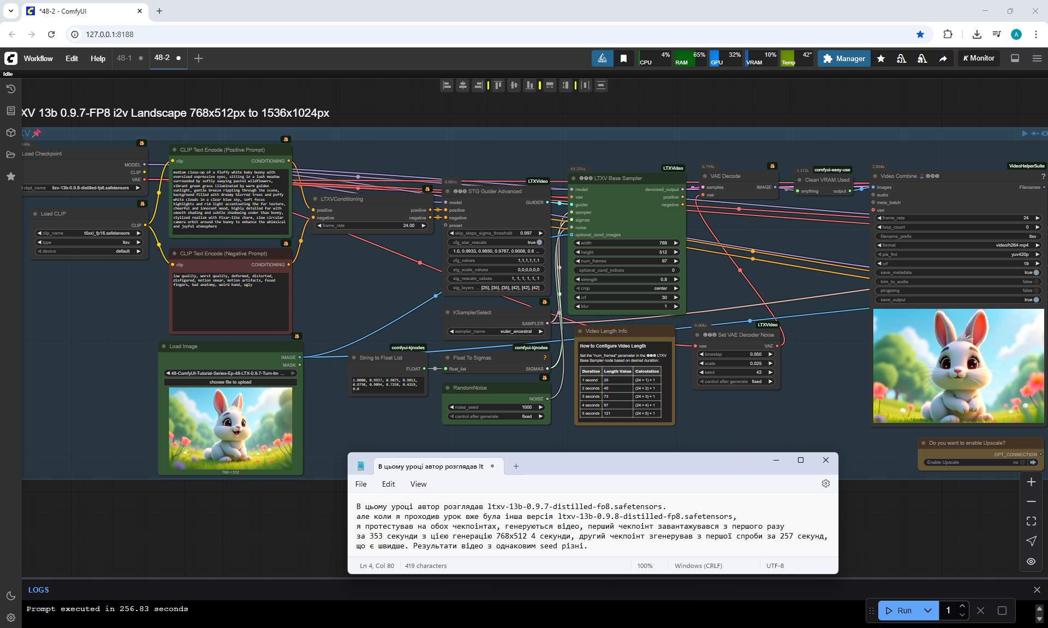Open Notepad settings gear icon
This screenshot has height=628, width=1048.
[x=825, y=483]
